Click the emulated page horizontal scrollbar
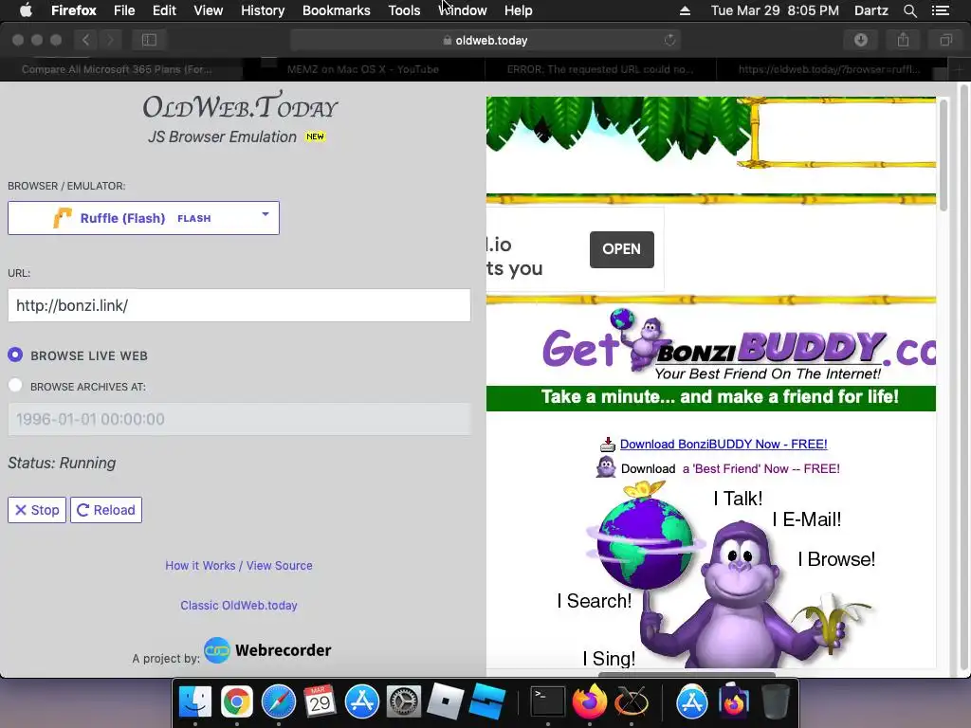The height and width of the screenshot is (728, 971). point(687,674)
